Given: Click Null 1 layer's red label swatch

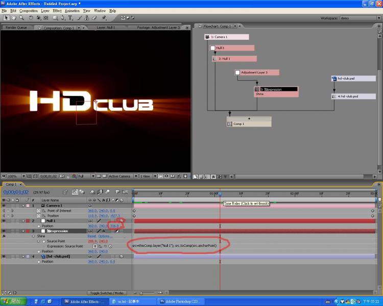Looking at the screenshot, I should pos(28,221).
